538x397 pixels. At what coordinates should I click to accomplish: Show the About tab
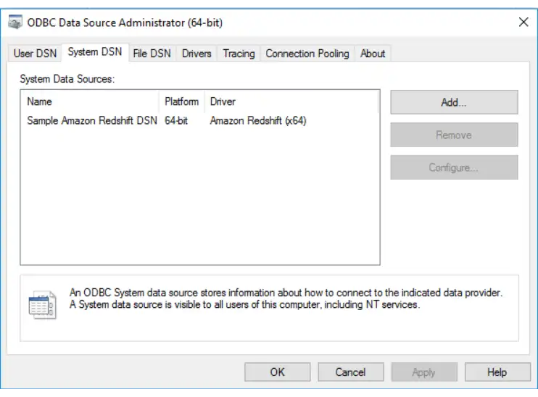[373, 54]
